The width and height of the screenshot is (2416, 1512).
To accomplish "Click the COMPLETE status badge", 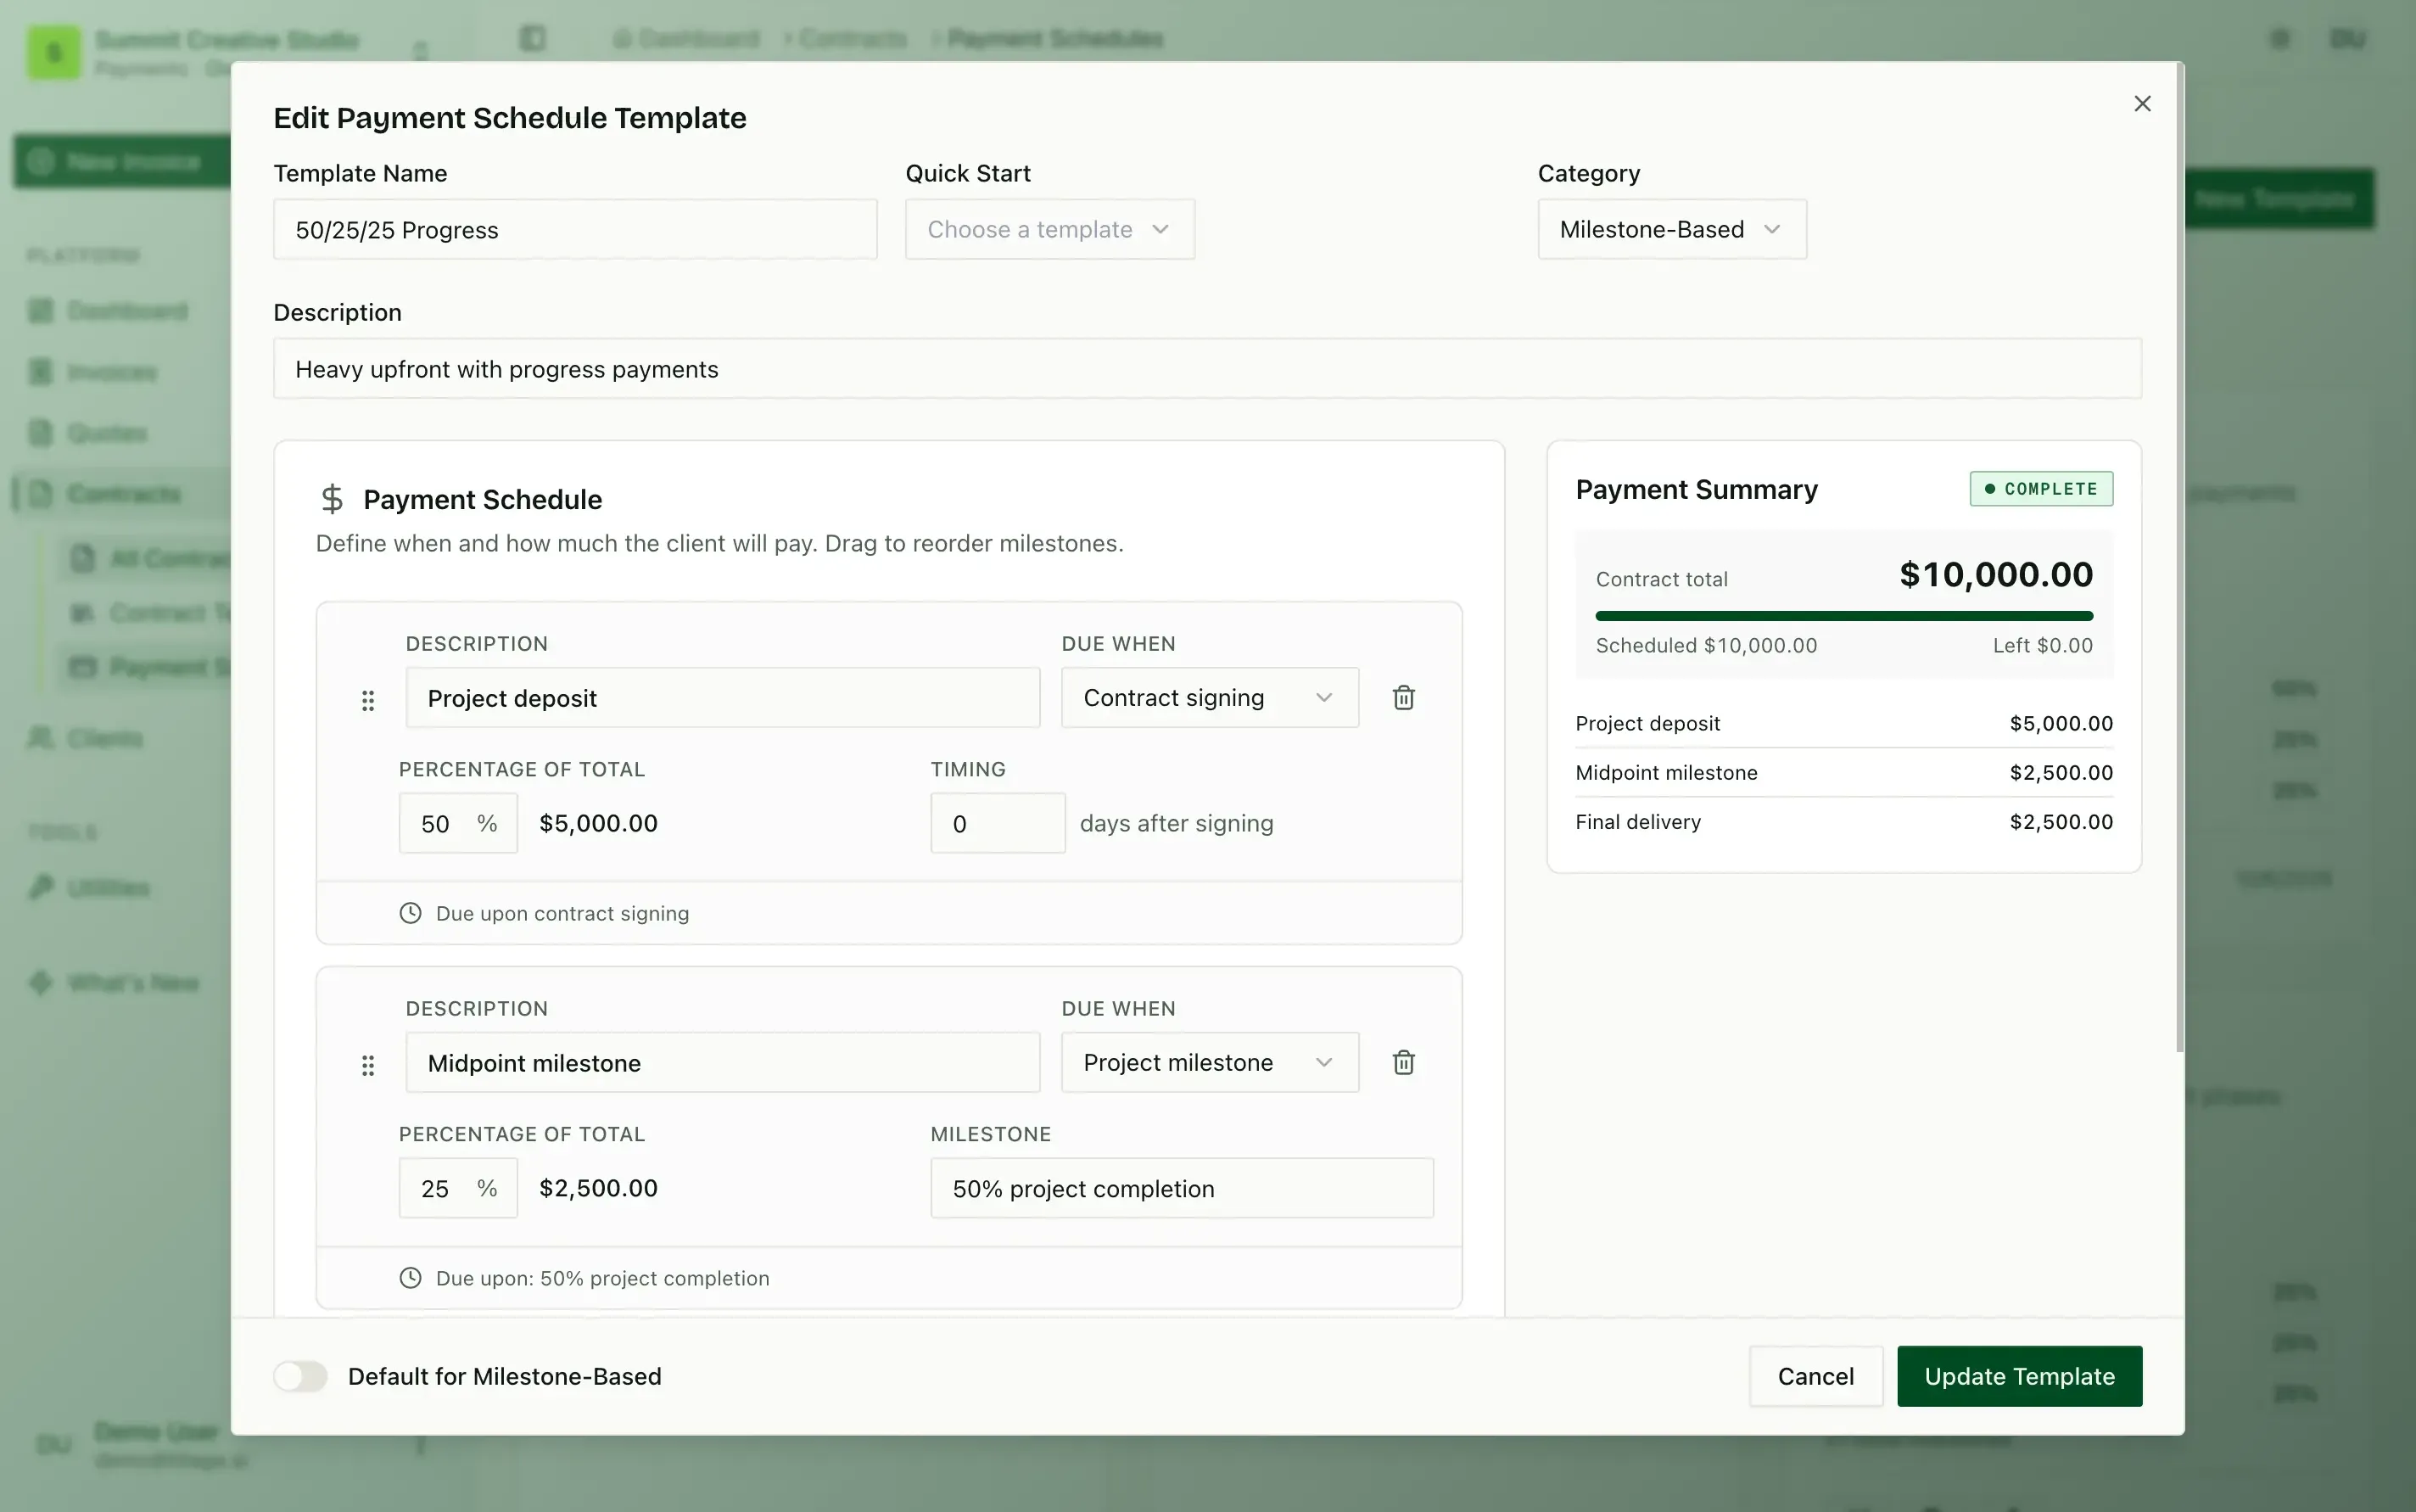I will (2041, 489).
